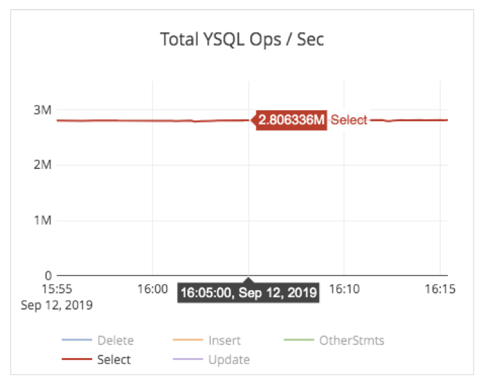Toggle the Update legend label
Viewport: 483px width, 384px height.
tap(229, 359)
